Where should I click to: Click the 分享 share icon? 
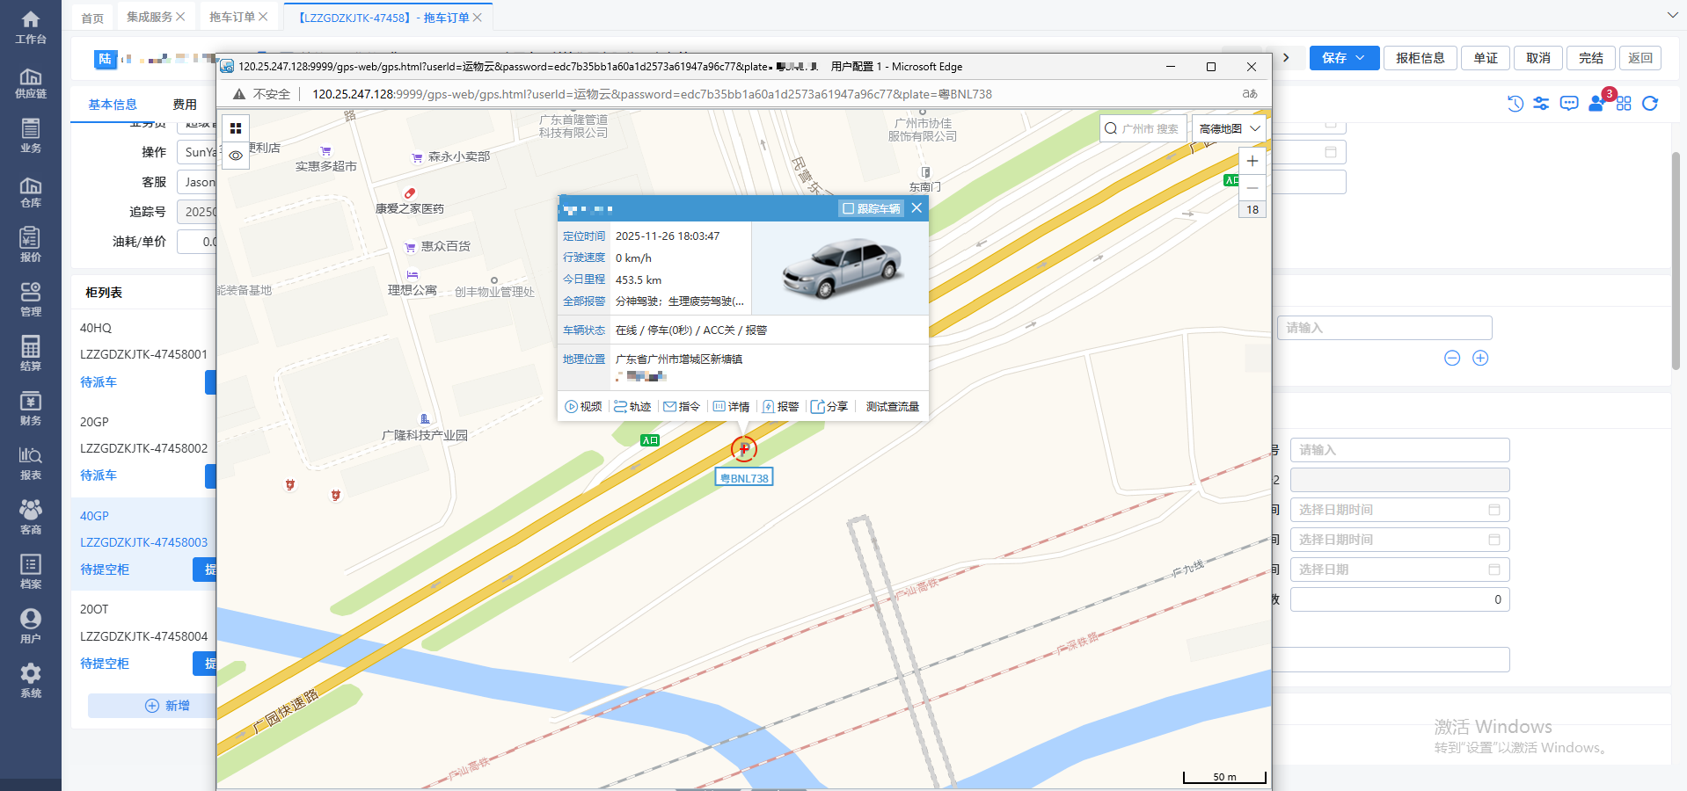pos(818,407)
